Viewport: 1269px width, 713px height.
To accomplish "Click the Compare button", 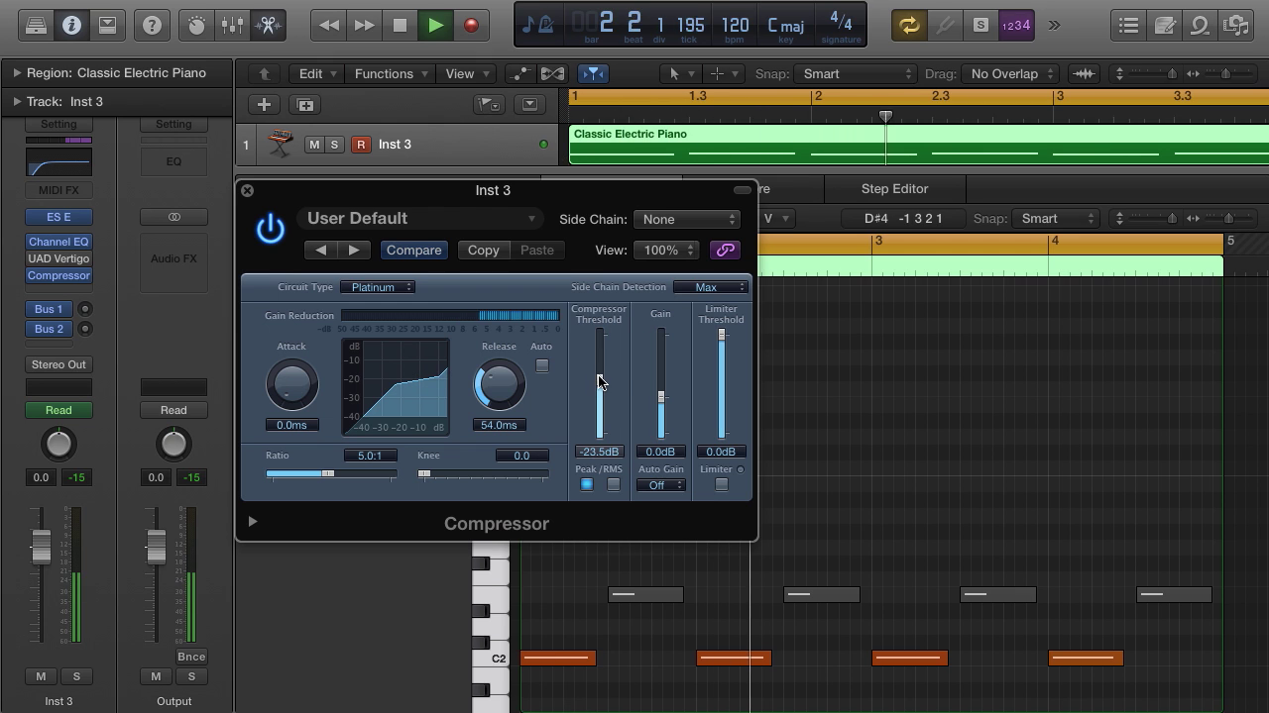I will coord(413,250).
